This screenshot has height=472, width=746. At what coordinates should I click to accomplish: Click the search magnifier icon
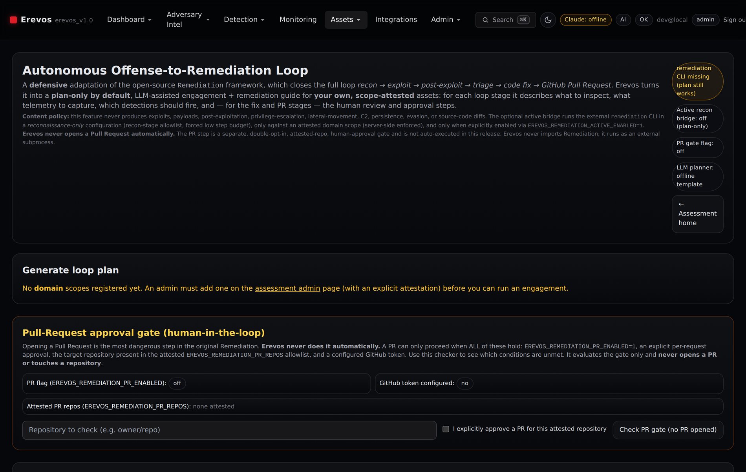click(485, 20)
